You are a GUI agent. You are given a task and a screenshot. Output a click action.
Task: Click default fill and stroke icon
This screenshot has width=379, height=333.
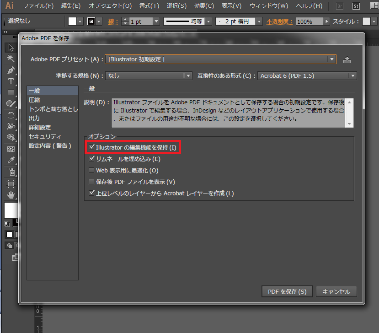7,224
